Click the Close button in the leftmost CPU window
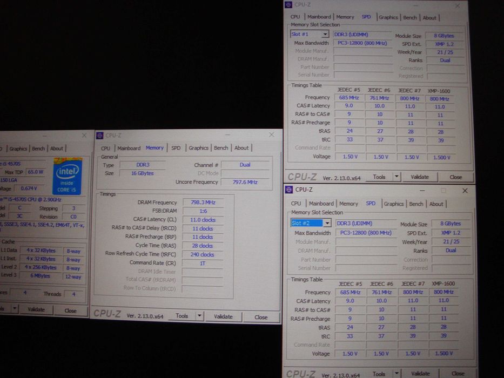Viewport: 504px width, 378px height. pos(70,310)
